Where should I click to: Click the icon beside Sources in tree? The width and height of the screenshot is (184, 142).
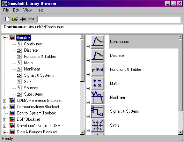tap(19, 88)
